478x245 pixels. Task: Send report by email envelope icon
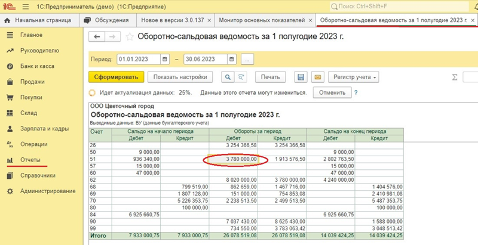click(318, 77)
